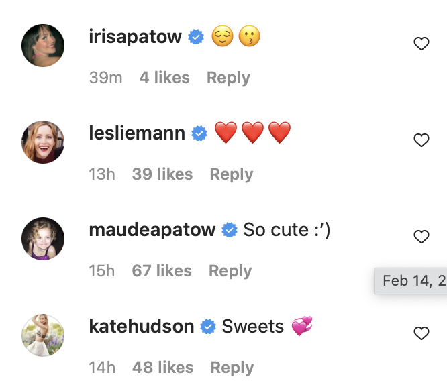Image resolution: width=447 pixels, height=385 pixels.
Task: Open irisapatow's profile picture
Action: coord(44,46)
